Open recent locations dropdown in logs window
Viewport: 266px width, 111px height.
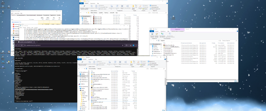pyautogui.click(x=85, y=13)
